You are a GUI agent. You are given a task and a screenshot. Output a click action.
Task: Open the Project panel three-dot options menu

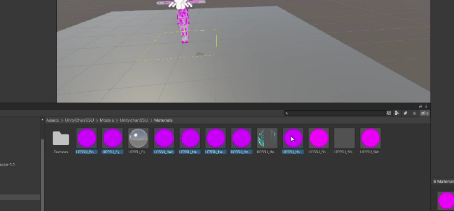[426, 106]
